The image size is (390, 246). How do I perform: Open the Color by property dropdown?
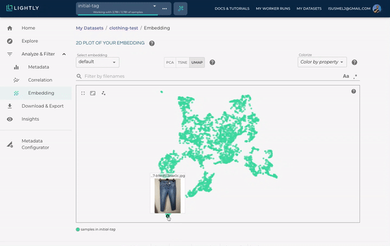pyautogui.click(x=322, y=62)
